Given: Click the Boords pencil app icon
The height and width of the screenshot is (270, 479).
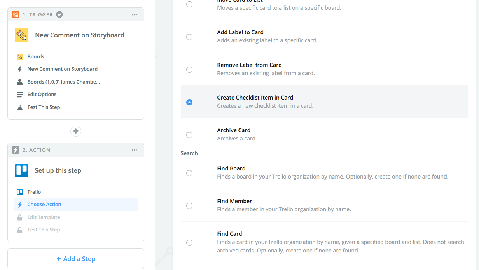Looking at the screenshot, I should click(21, 35).
